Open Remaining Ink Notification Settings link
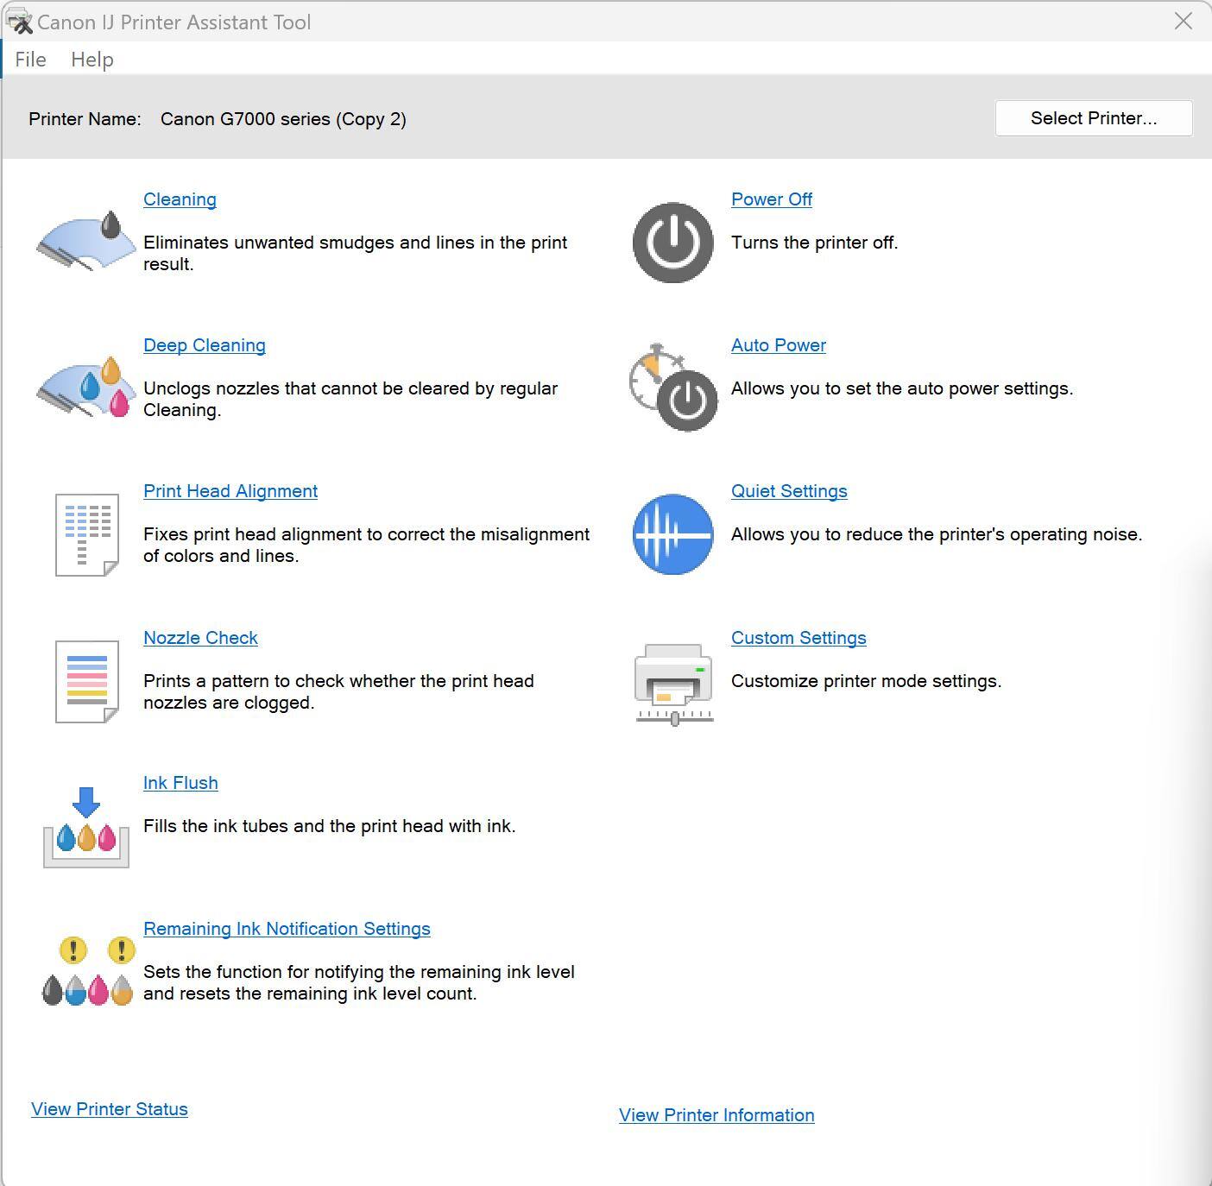 pos(287,929)
